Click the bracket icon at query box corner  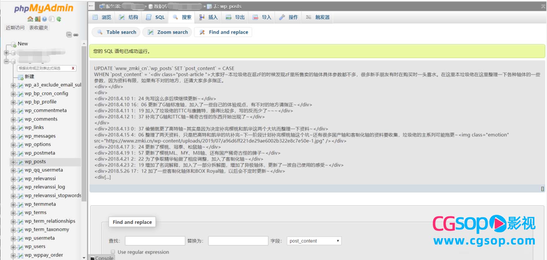(542, 189)
